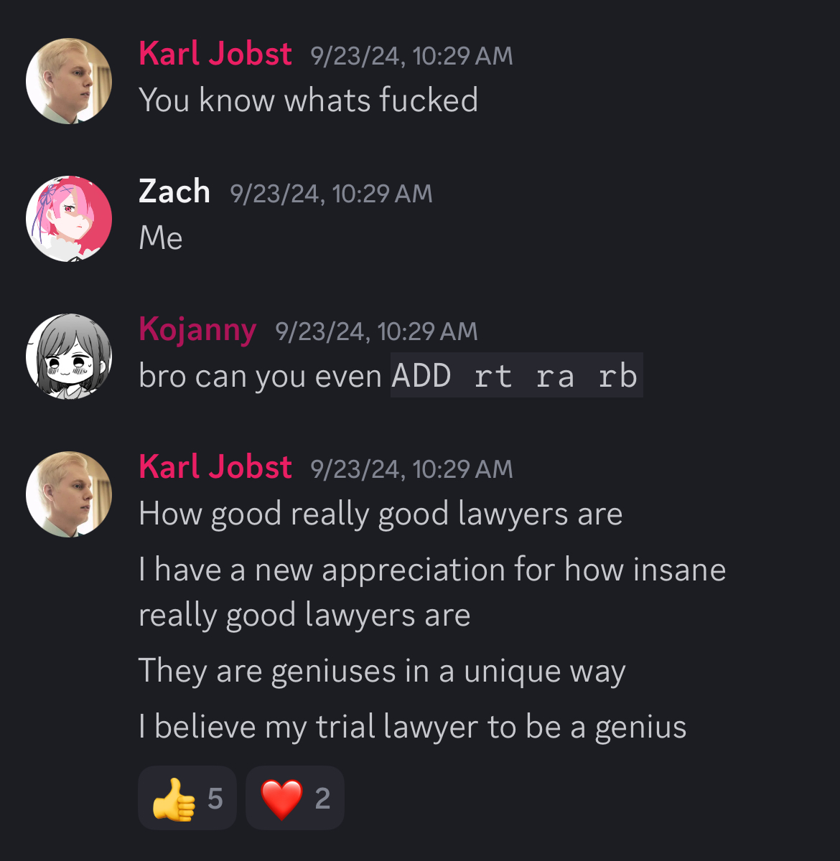Toggle the red heart reaction
The image size is (840, 861).
tap(295, 798)
